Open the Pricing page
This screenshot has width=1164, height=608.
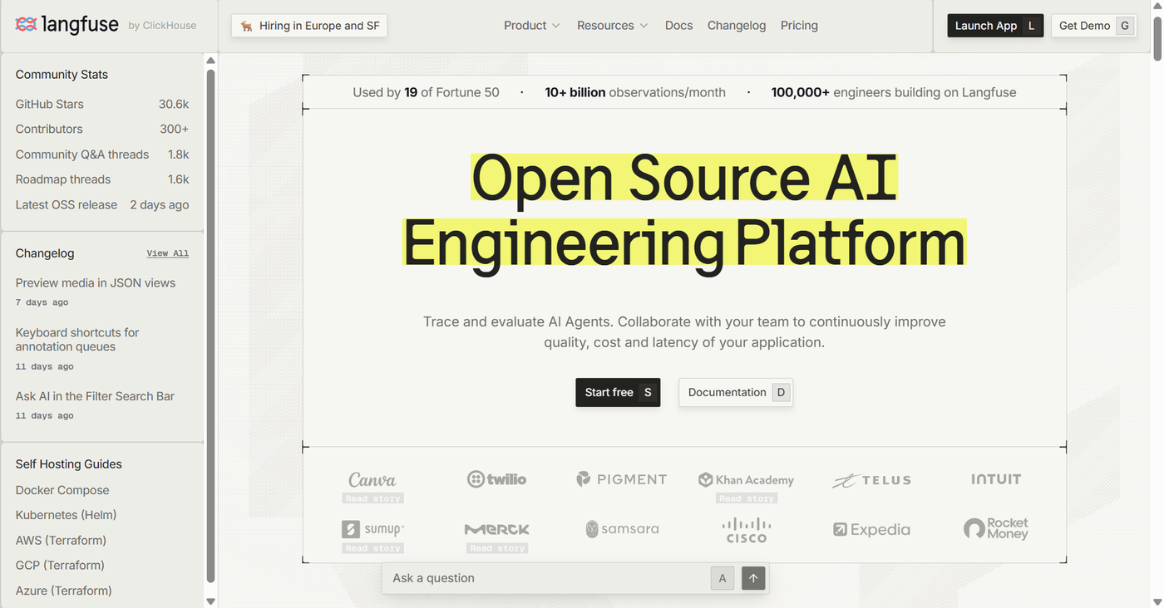click(799, 26)
